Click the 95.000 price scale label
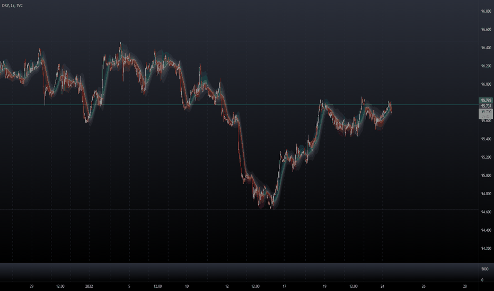 [486, 176]
